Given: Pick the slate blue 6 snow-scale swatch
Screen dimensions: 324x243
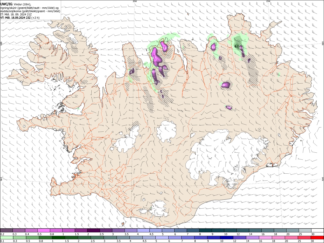Looking at the screenshot, I should point(180,230).
